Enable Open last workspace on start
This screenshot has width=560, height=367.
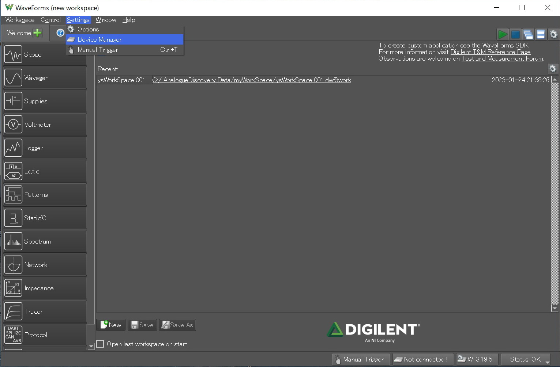coord(100,344)
